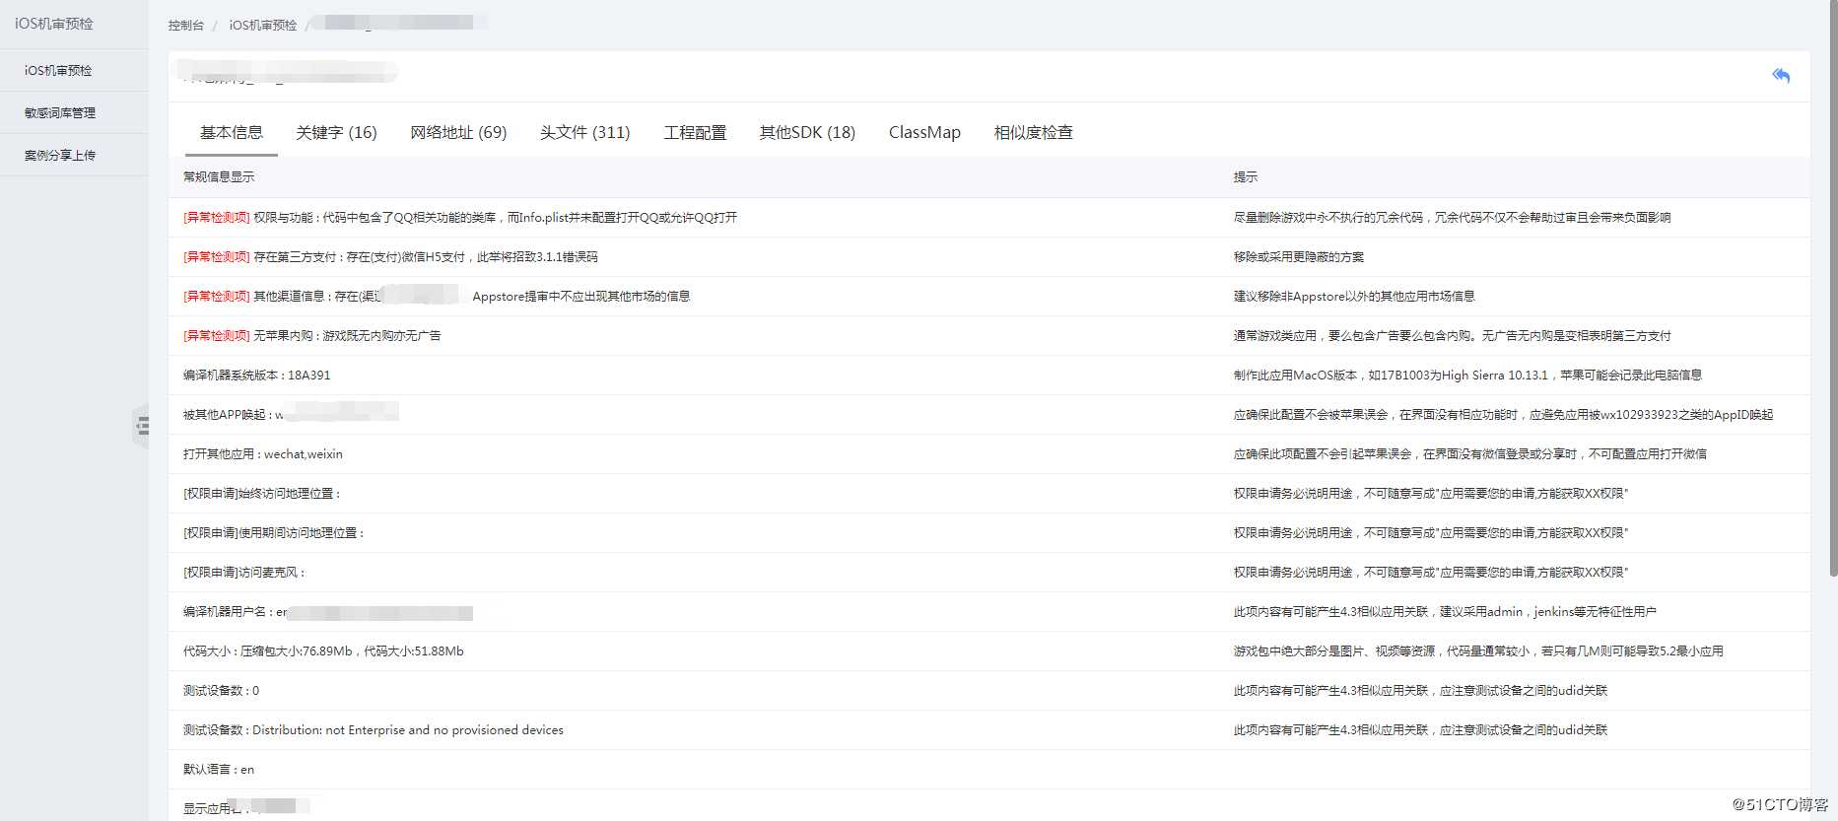Click the Distribution: not Enterprise row
Screen dimensions: 1838x821
[988, 729]
